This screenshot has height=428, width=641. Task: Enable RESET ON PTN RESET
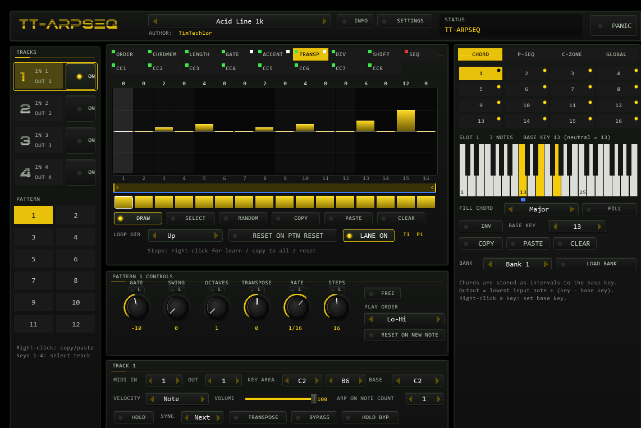coord(282,236)
